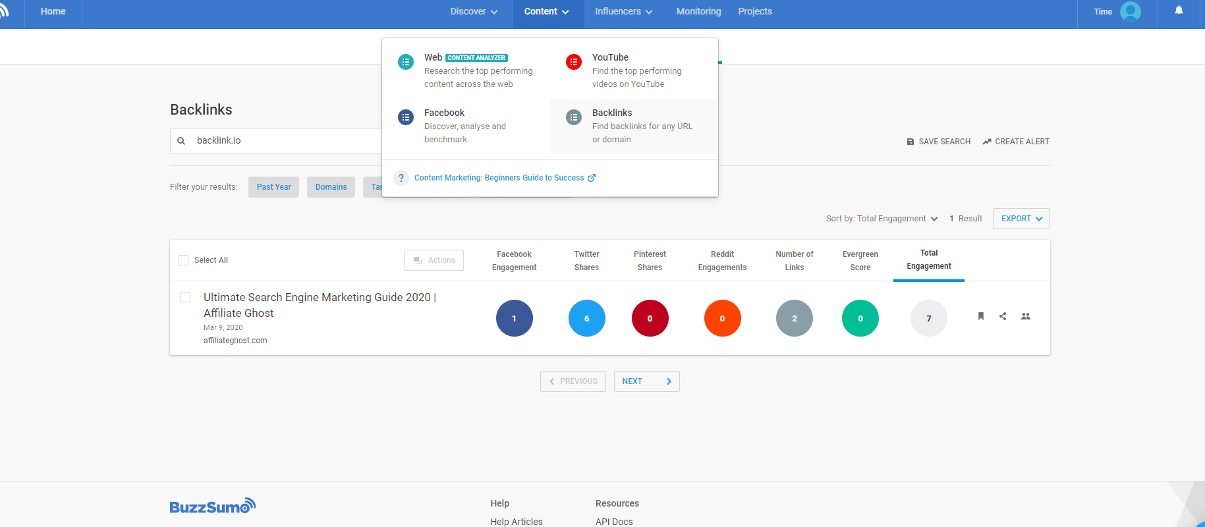Open the affiliateghost.com domain link
This screenshot has width=1205, height=527.
tap(235, 341)
